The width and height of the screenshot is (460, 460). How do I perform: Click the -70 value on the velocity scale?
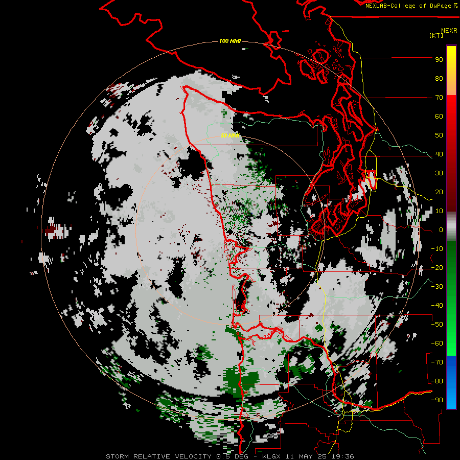437,362
